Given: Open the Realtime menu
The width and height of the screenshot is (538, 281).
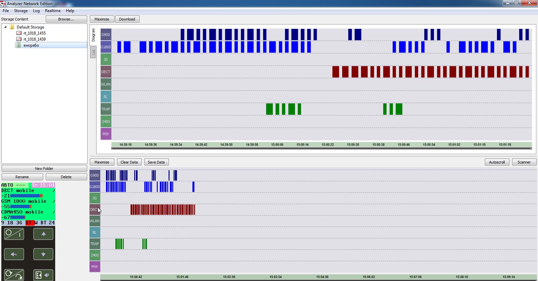Looking at the screenshot, I should (x=52, y=11).
